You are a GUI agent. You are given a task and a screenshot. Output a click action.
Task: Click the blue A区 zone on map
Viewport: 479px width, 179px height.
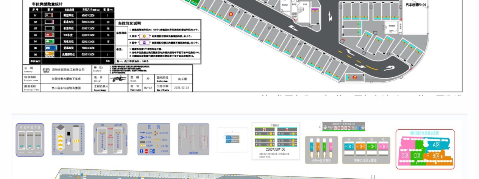point(436,145)
